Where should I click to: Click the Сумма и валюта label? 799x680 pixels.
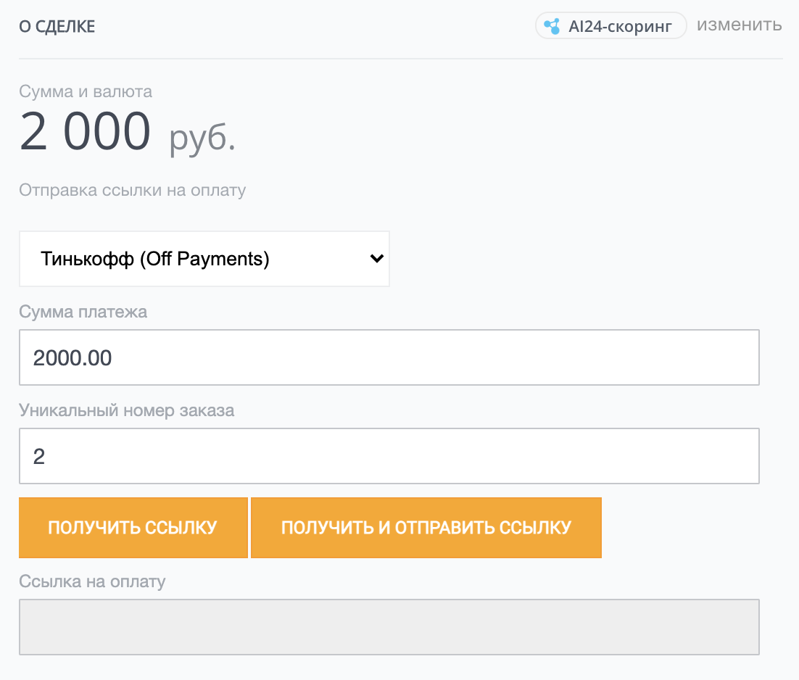click(85, 91)
